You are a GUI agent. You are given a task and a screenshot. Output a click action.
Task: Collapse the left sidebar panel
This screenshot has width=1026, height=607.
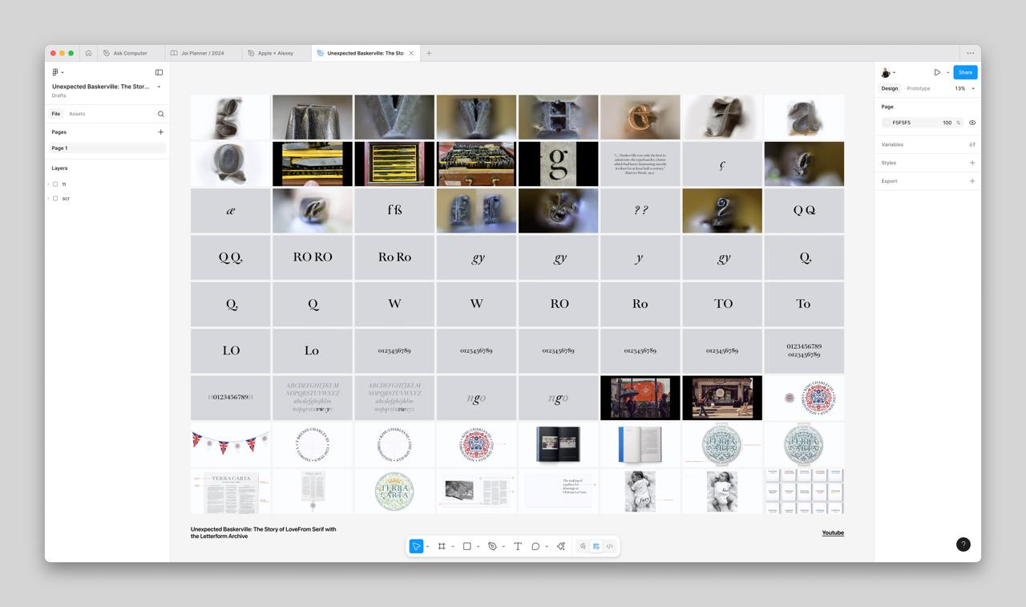159,72
